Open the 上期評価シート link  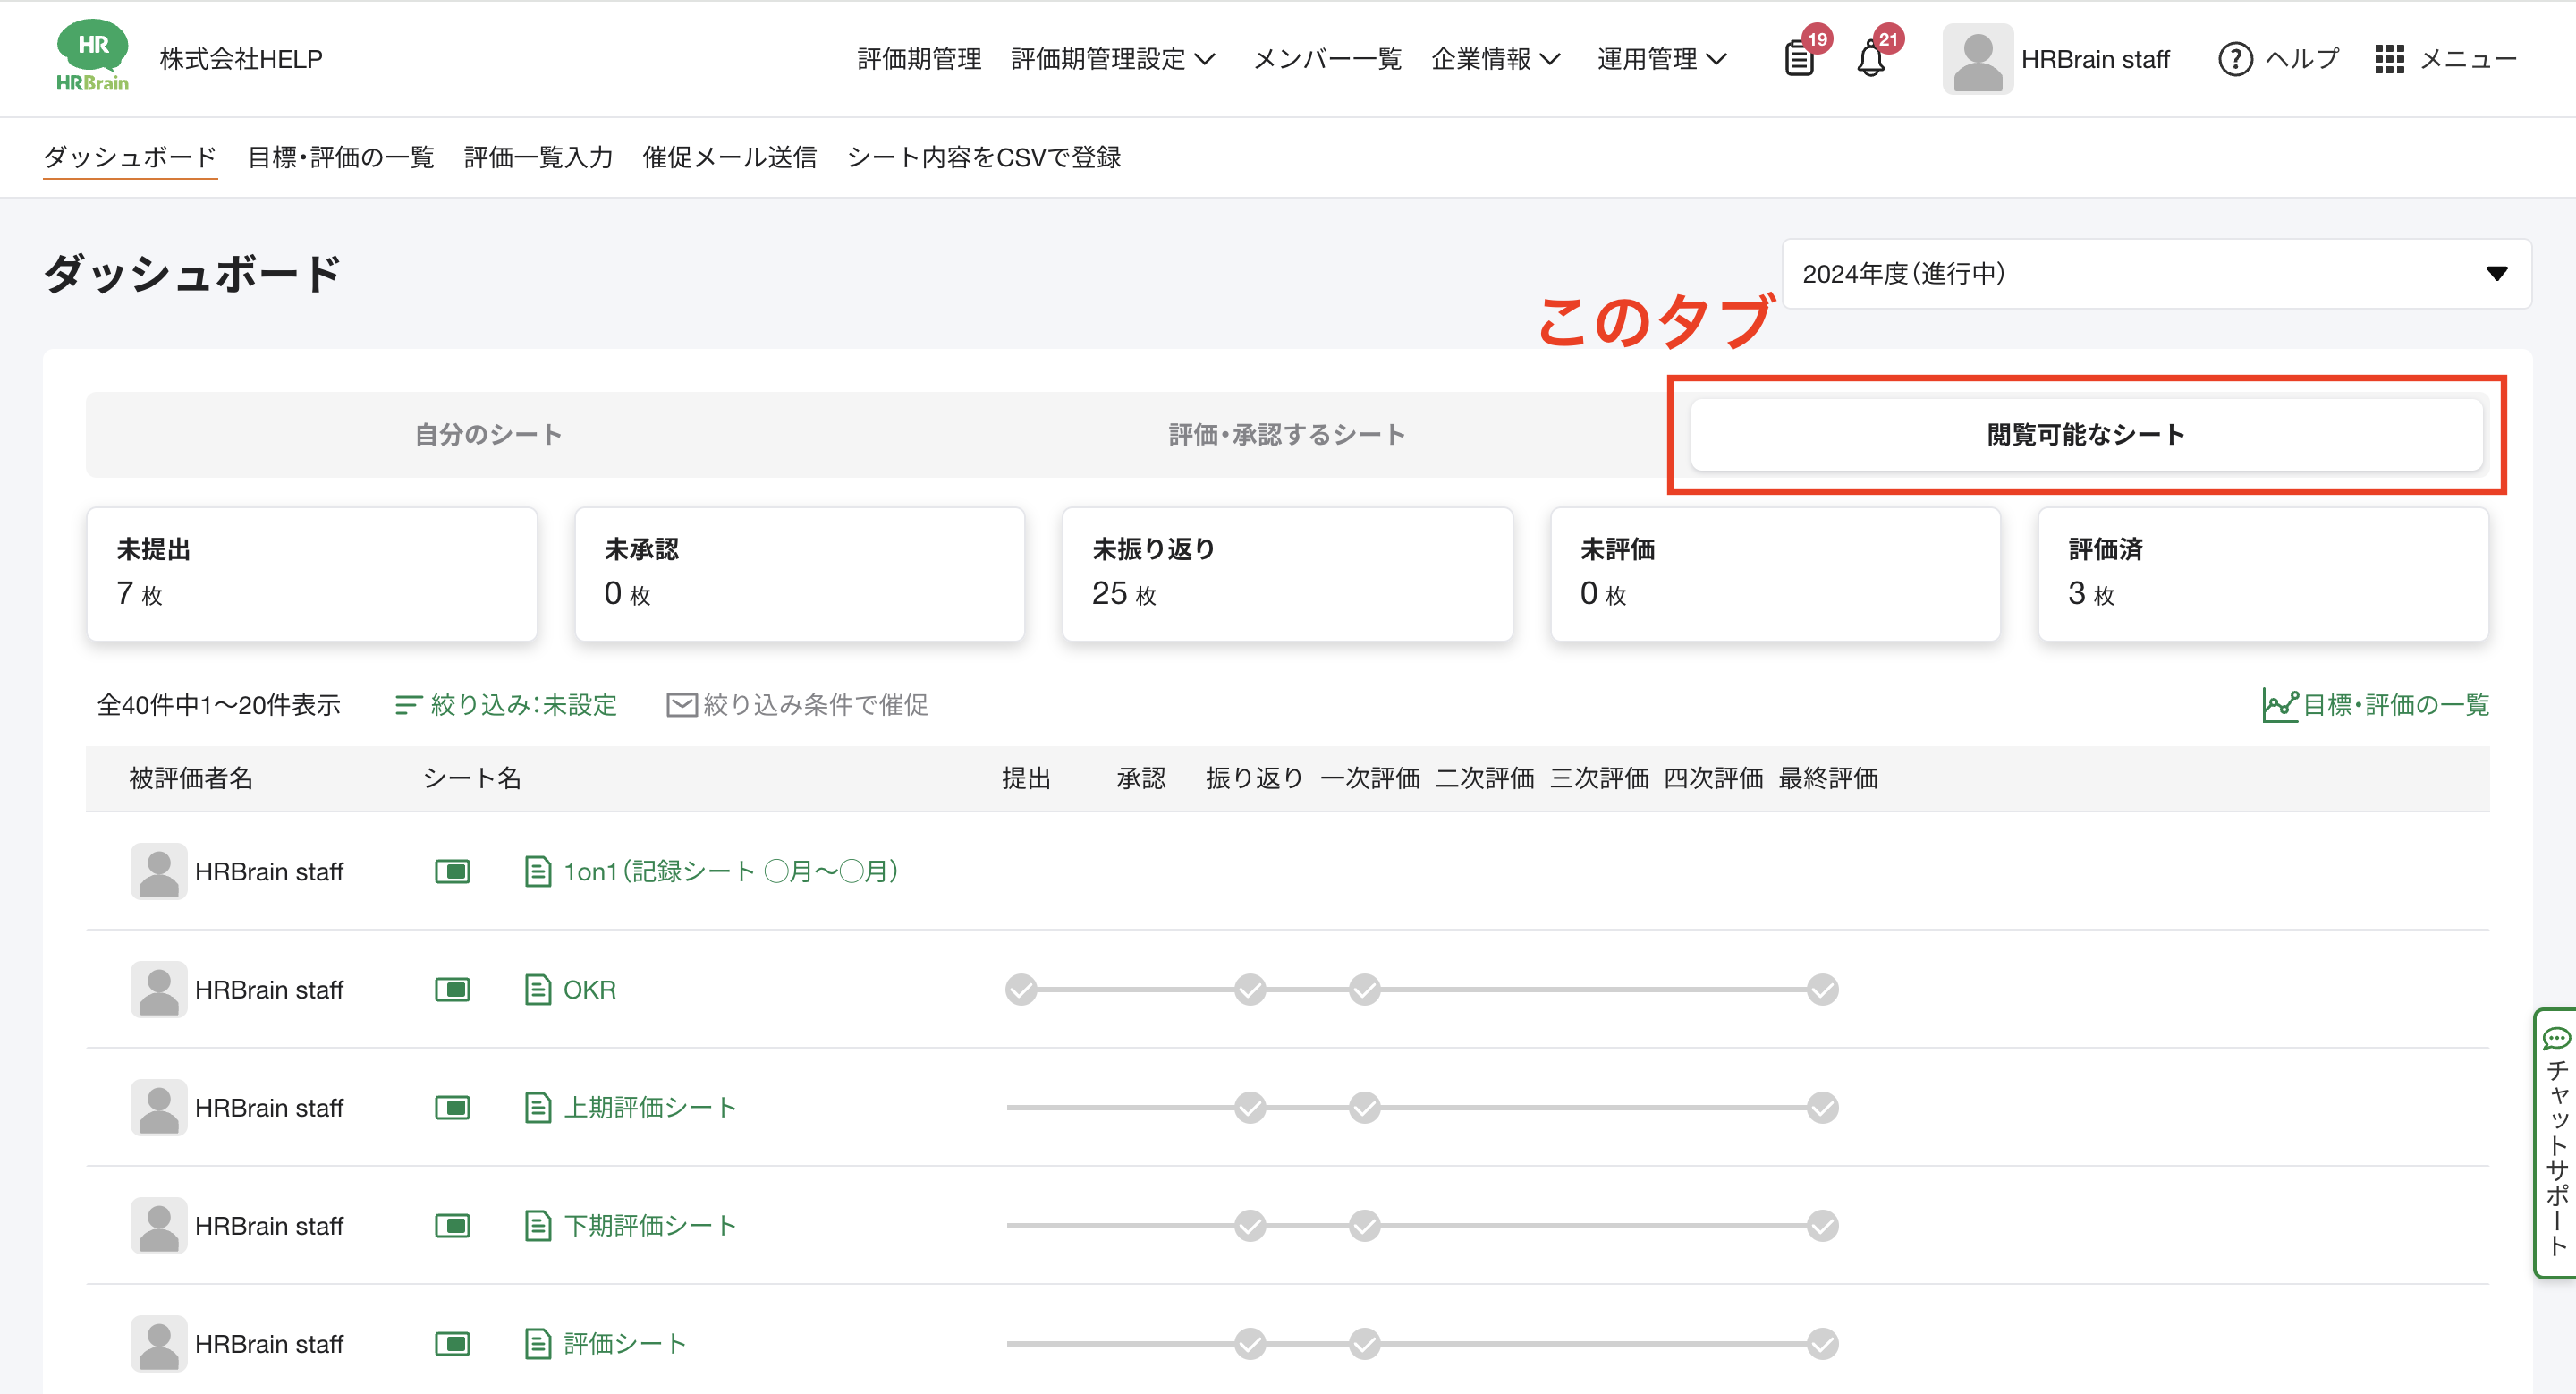pyautogui.click(x=650, y=1107)
